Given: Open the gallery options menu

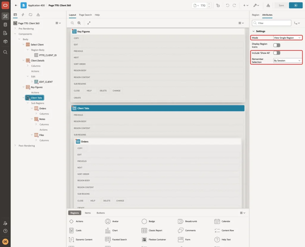Looking at the screenshot, I should pos(242,213).
